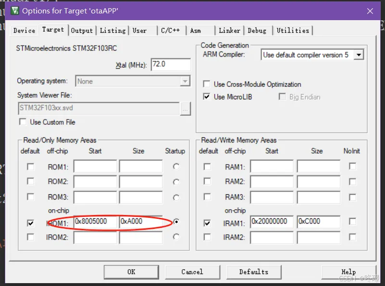385x286 pixels.
Task: Check the ROM3 default checkbox
Action: [x=30, y=197]
